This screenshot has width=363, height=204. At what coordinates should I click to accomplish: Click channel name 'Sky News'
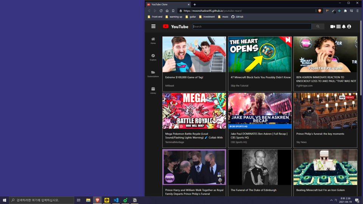301,142
